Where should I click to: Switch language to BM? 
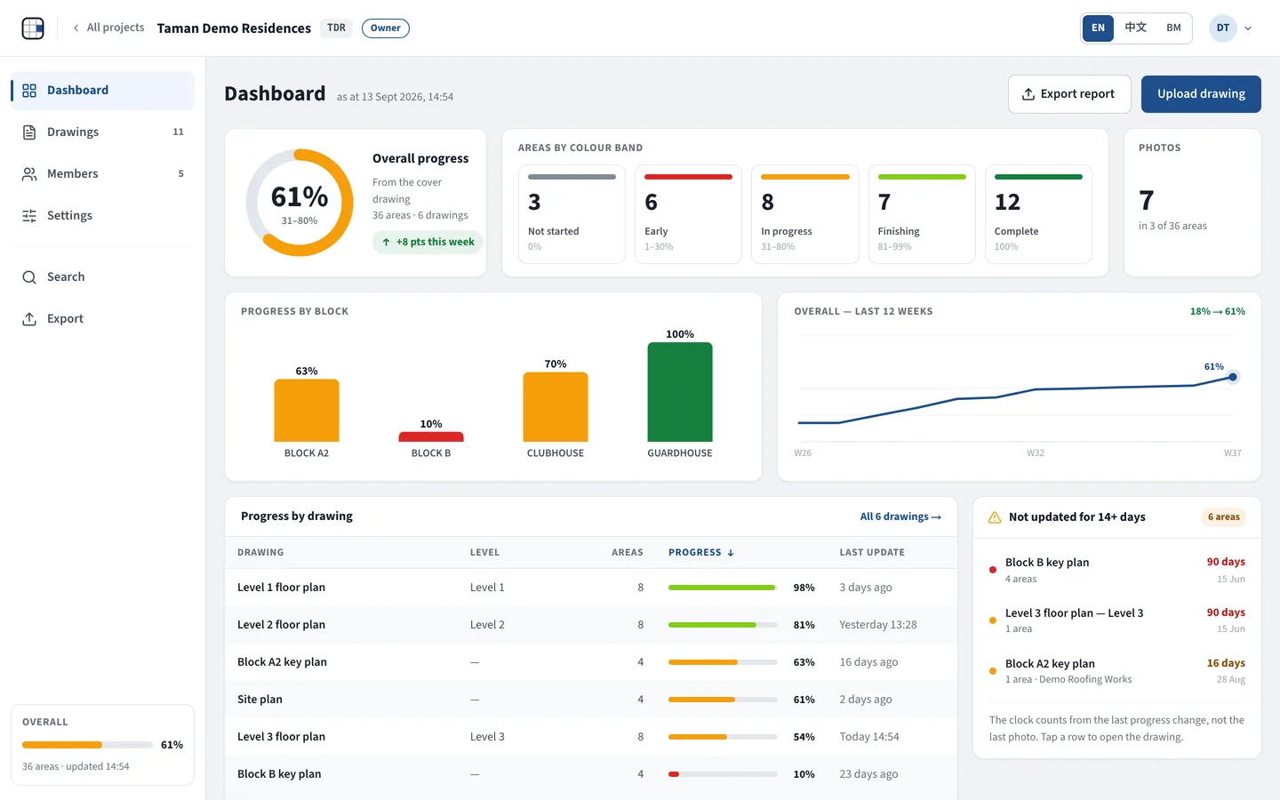(1174, 28)
